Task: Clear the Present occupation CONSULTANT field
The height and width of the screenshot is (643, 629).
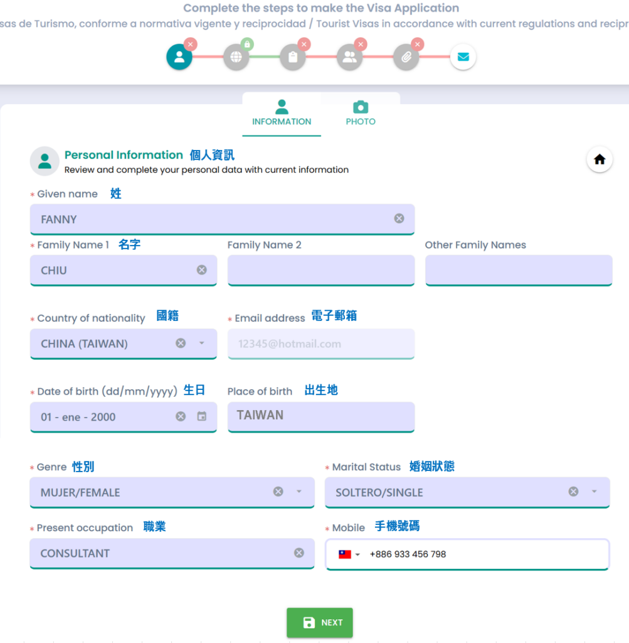Action: pos(299,553)
